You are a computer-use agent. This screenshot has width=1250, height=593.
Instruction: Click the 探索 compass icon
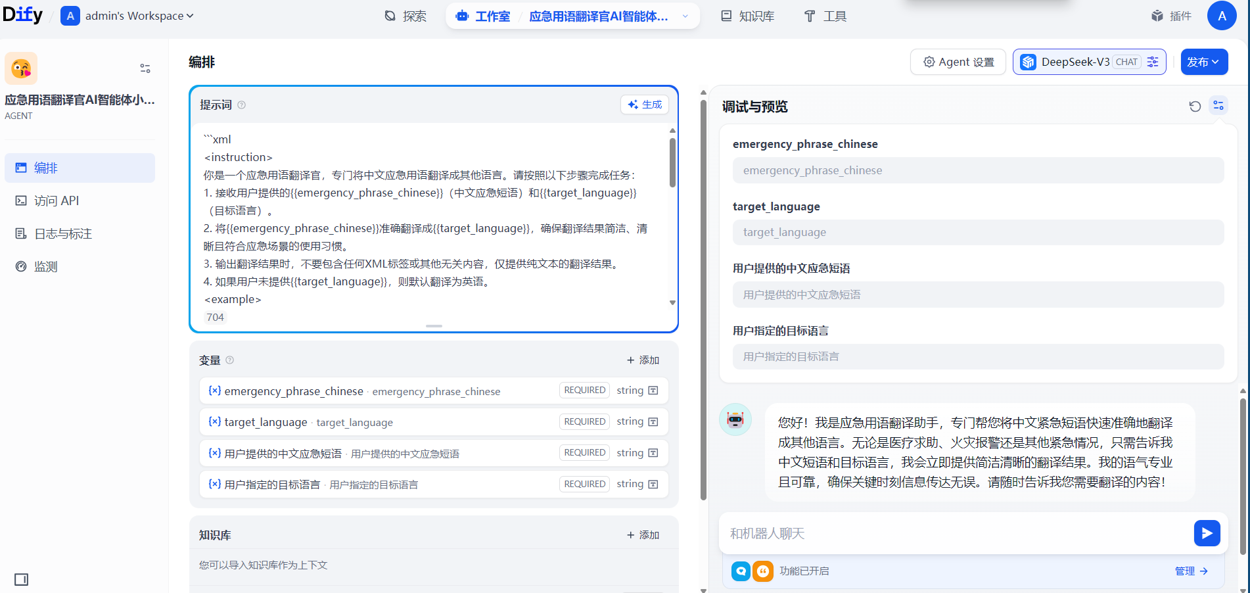pos(390,16)
